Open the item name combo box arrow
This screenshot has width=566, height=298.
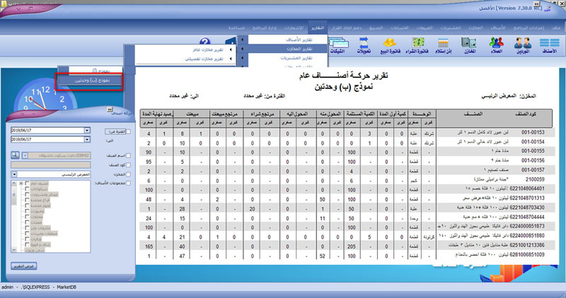click(x=25, y=155)
